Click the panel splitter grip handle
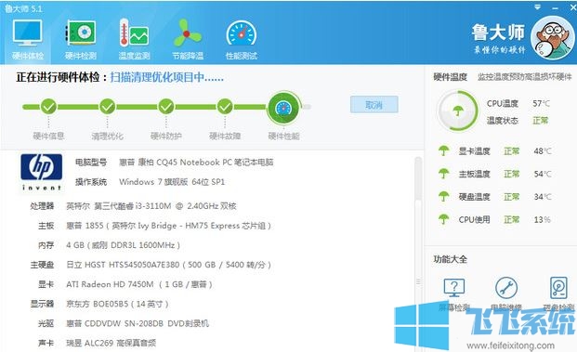 point(418,282)
